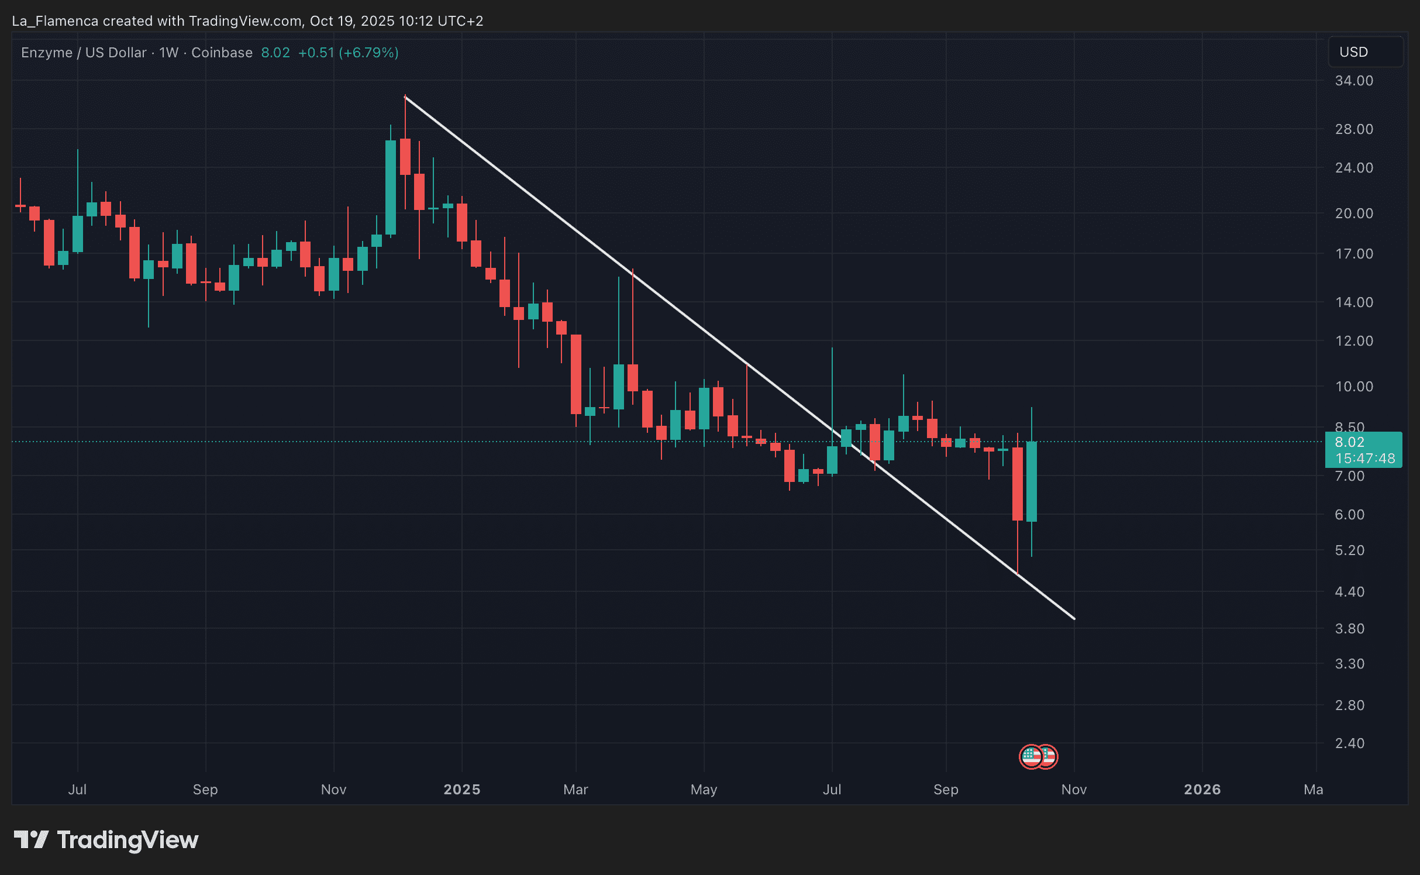Click the 2025 label on time axis
Image resolution: width=1420 pixels, height=875 pixels.
tap(461, 790)
